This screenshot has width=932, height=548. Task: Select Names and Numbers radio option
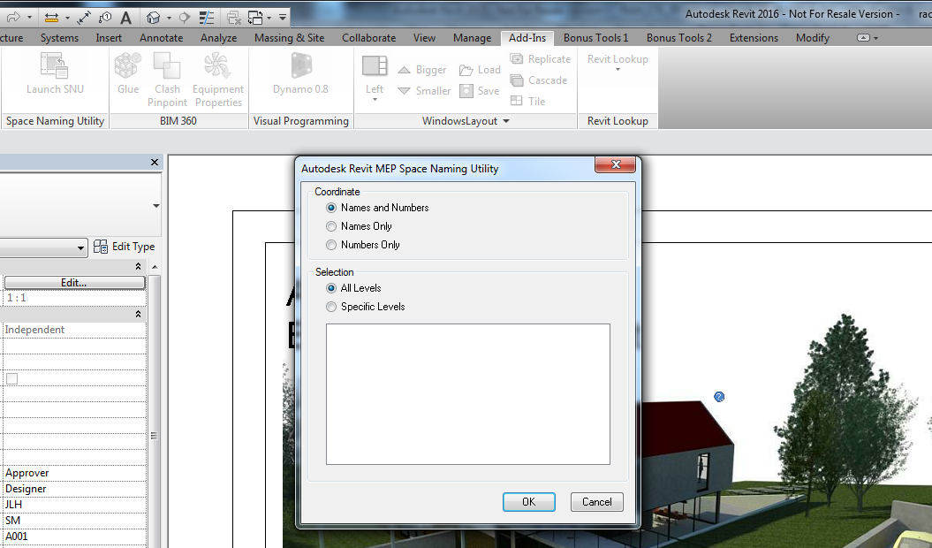(x=331, y=208)
